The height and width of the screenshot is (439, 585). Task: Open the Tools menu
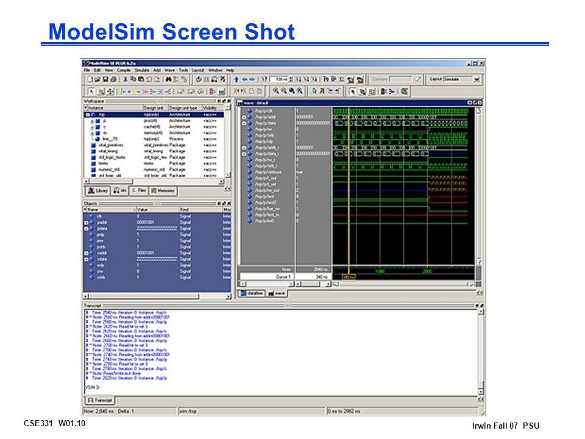tap(183, 70)
